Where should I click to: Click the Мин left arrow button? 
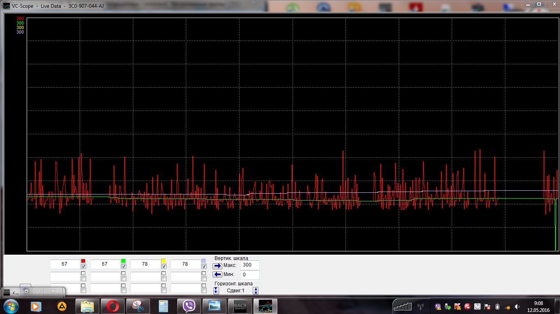(218, 275)
